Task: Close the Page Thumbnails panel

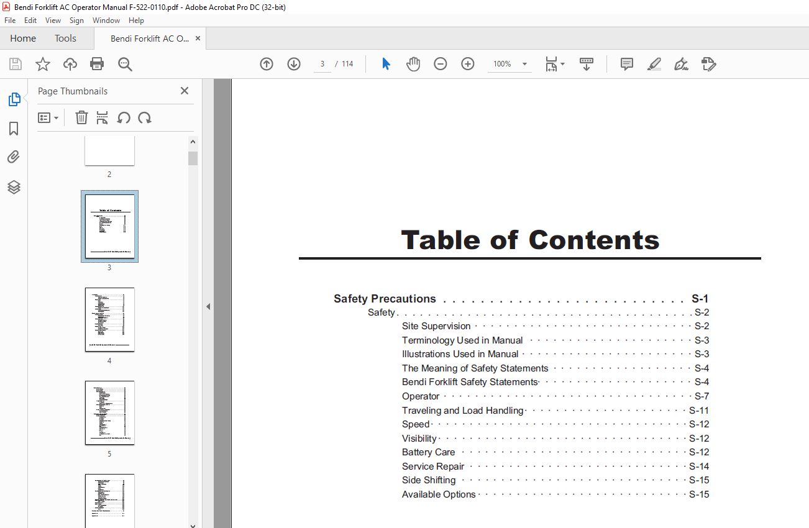Action: 185,91
